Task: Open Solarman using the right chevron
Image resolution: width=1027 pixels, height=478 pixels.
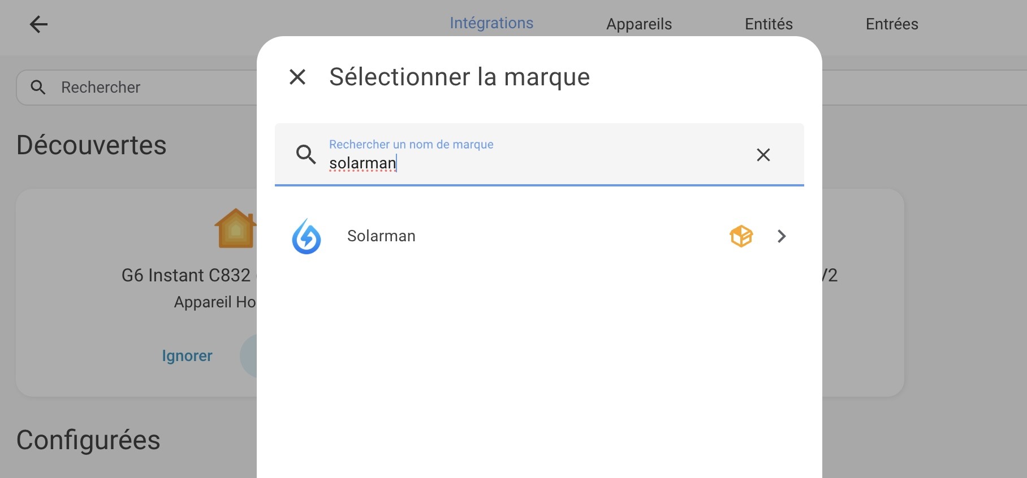Action: (782, 236)
